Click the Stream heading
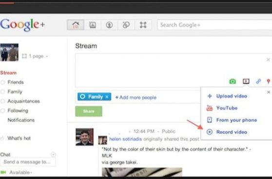Viewport: 272px width, 179px height. coord(86,46)
